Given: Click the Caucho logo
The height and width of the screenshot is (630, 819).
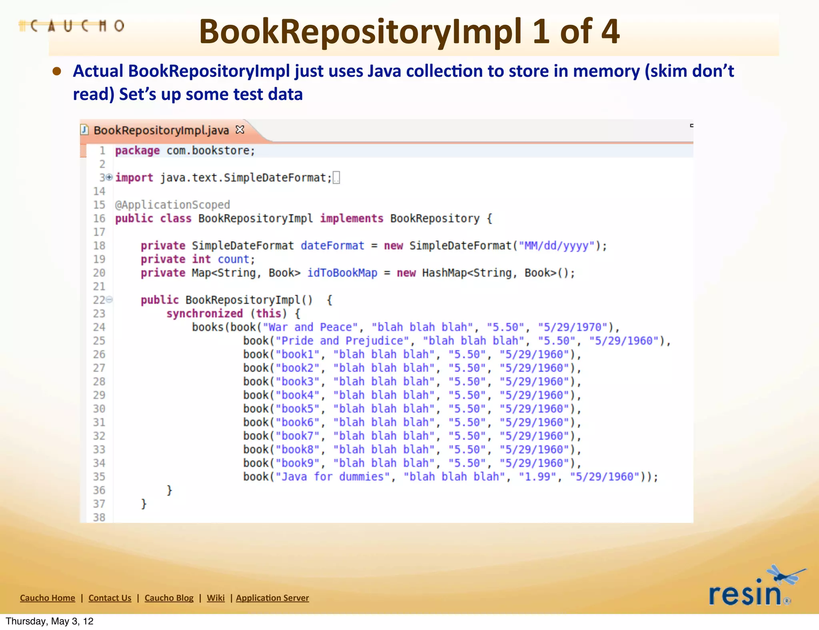Looking at the screenshot, I should point(72,26).
